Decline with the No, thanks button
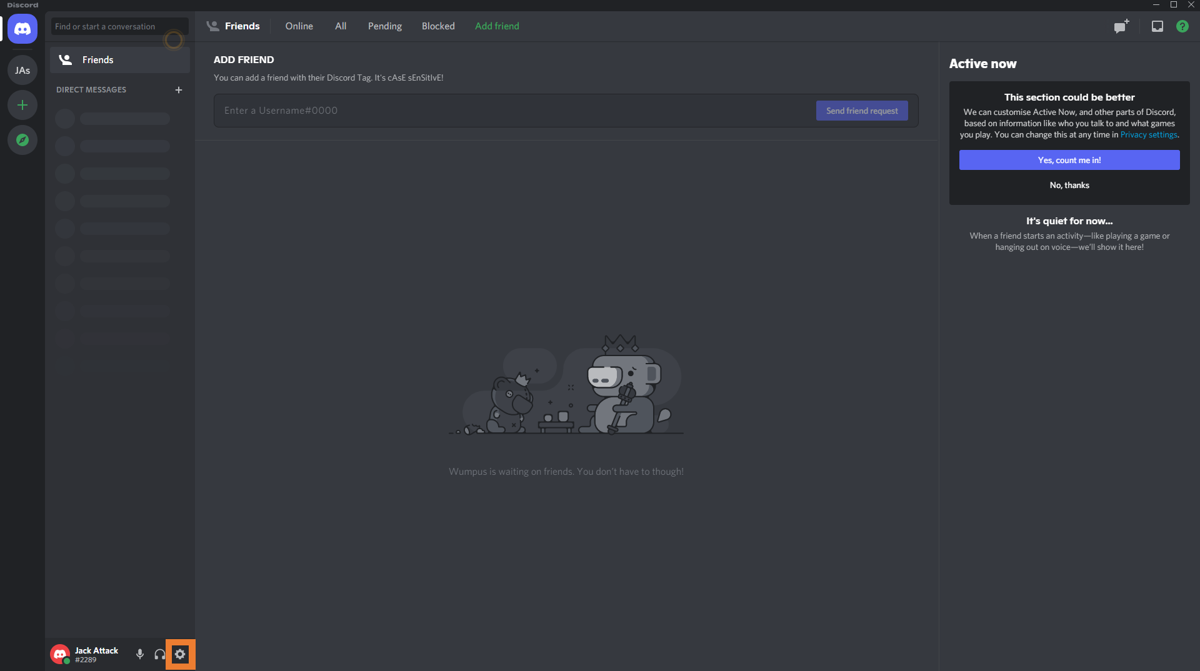Viewport: 1200px width, 671px height. 1069,185
